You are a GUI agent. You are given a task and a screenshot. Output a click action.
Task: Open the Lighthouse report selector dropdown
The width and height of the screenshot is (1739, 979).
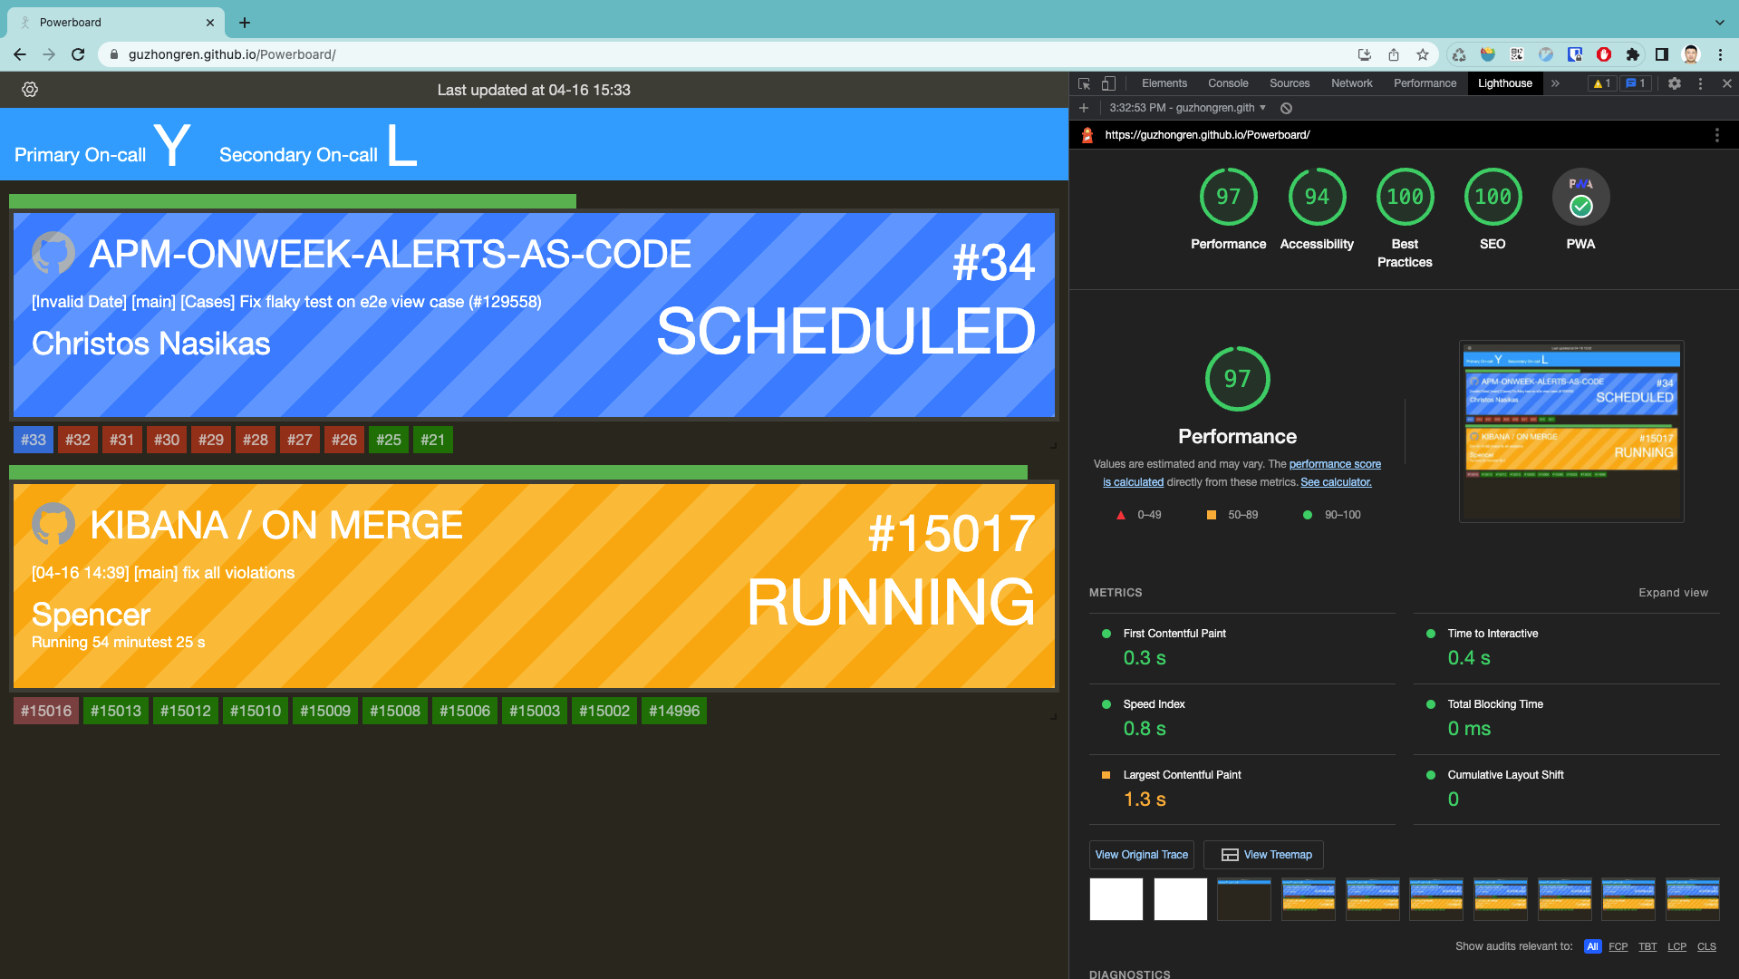1188,108
